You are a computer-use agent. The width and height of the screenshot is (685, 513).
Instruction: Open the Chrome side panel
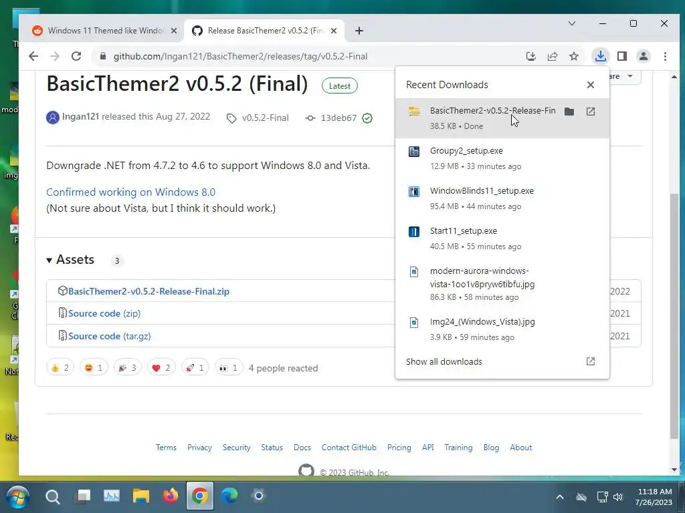pyautogui.click(x=622, y=56)
